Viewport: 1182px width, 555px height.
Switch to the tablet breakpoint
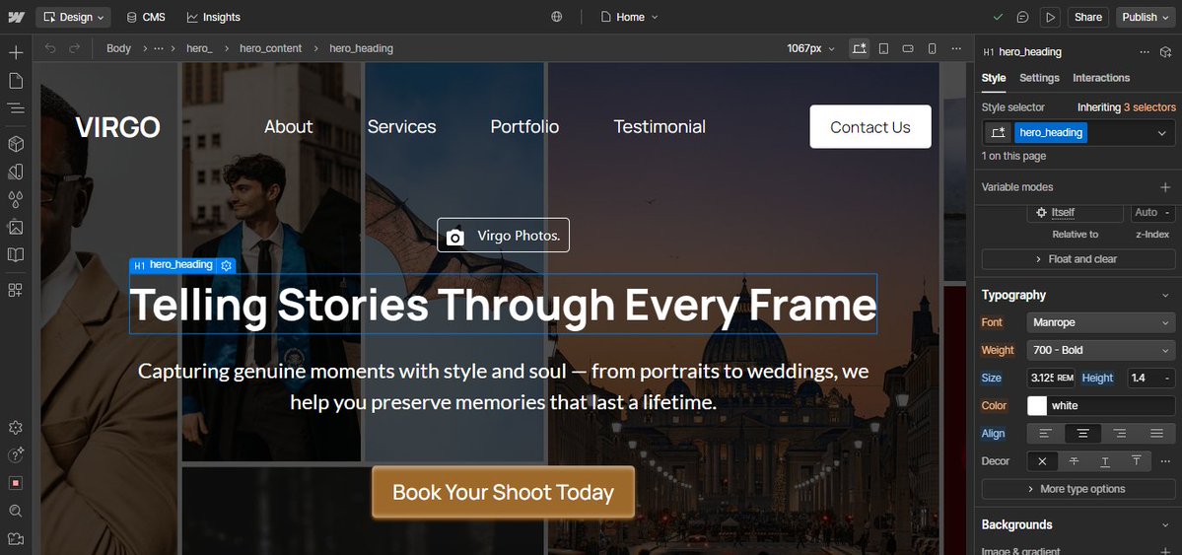(883, 48)
